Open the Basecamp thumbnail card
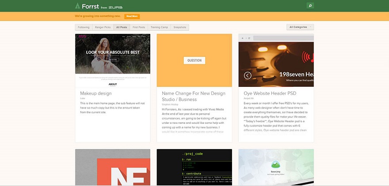 [x=276, y=167]
